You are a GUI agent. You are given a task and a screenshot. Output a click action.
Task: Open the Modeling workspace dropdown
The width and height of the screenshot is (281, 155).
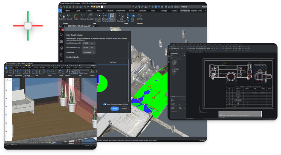click(x=190, y=7)
